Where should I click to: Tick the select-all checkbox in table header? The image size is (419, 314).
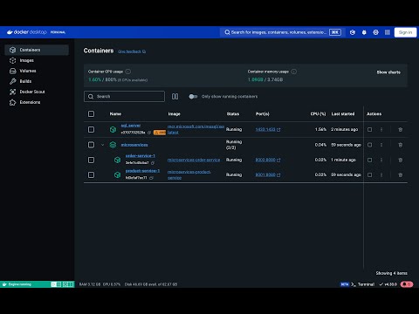click(91, 113)
